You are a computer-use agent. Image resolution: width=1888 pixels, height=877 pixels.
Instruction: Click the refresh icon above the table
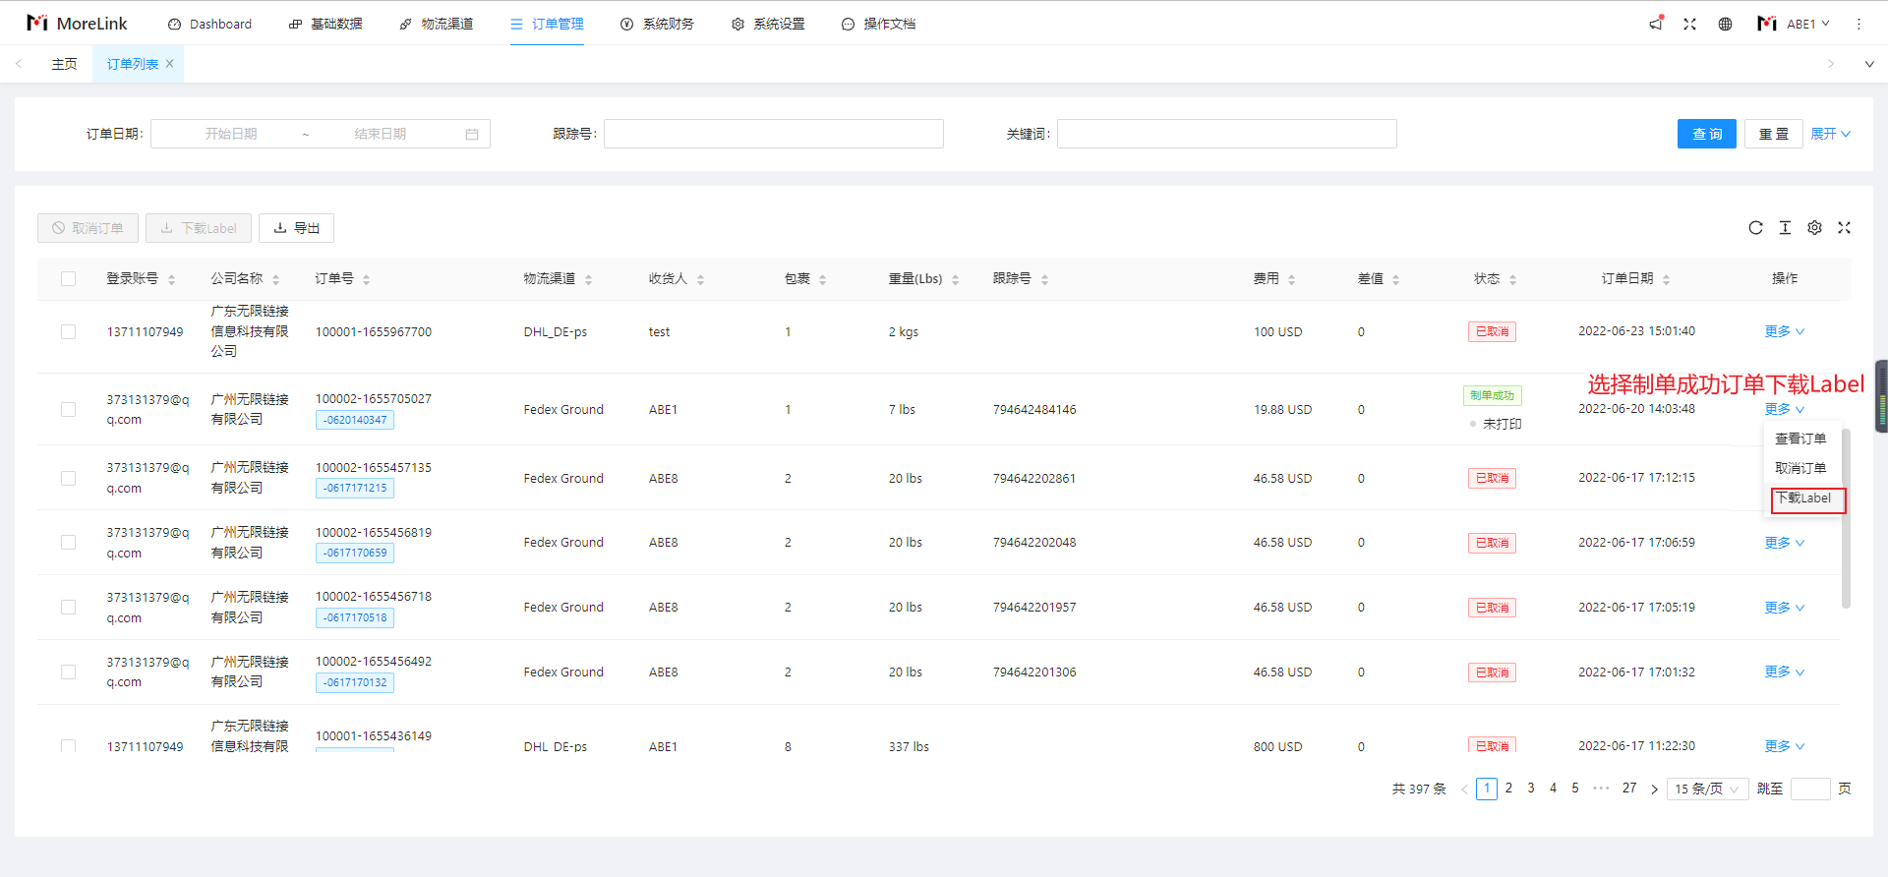[x=1755, y=228]
